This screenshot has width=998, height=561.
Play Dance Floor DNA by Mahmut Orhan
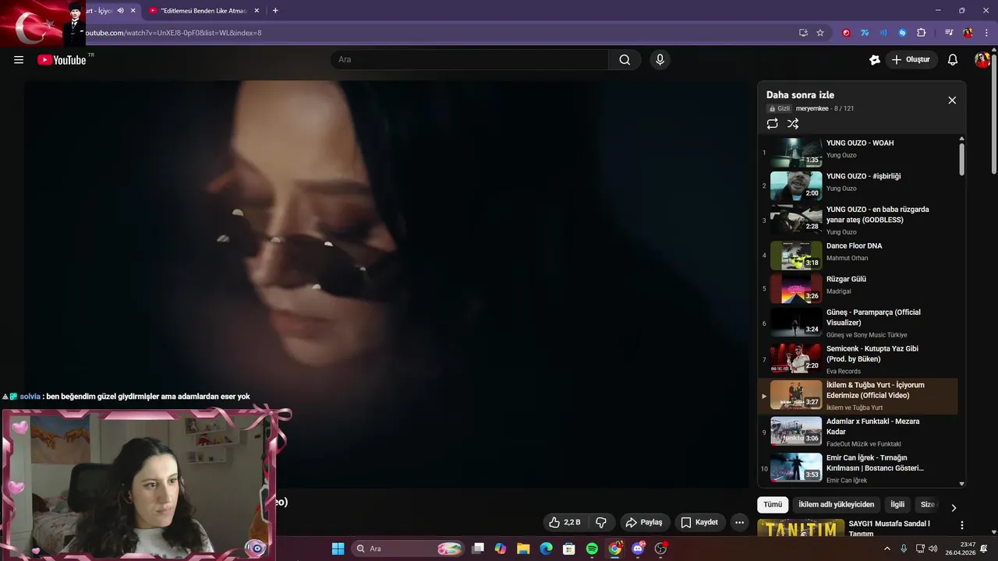click(x=858, y=255)
